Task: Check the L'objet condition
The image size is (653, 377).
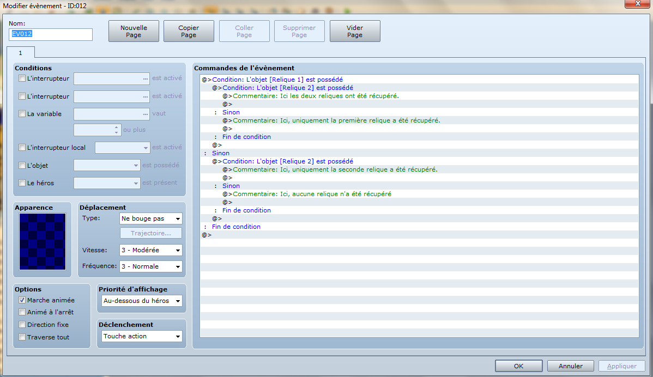Action: pyautogui.click(x=22, y=165)
